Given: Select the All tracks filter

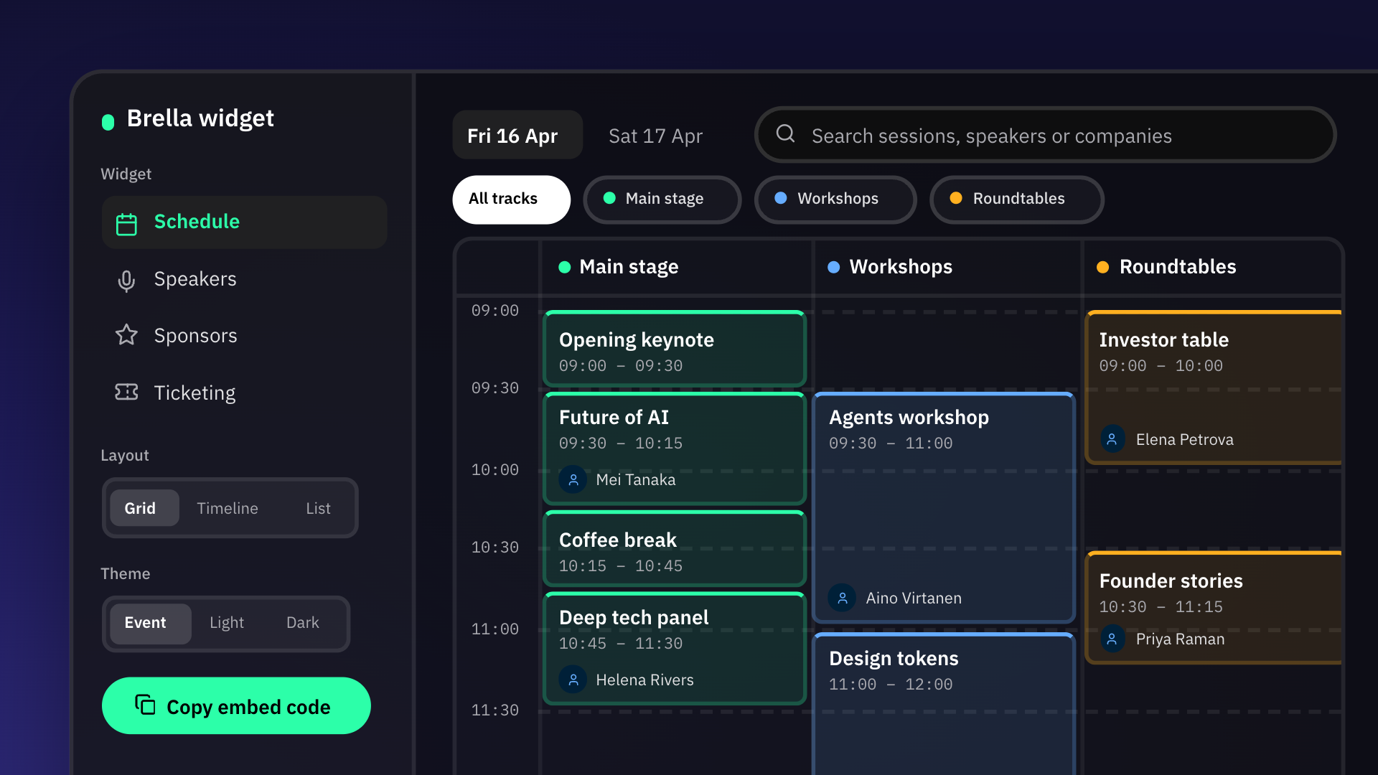Looking at the screenshot, I should click(x=511, y=199).
